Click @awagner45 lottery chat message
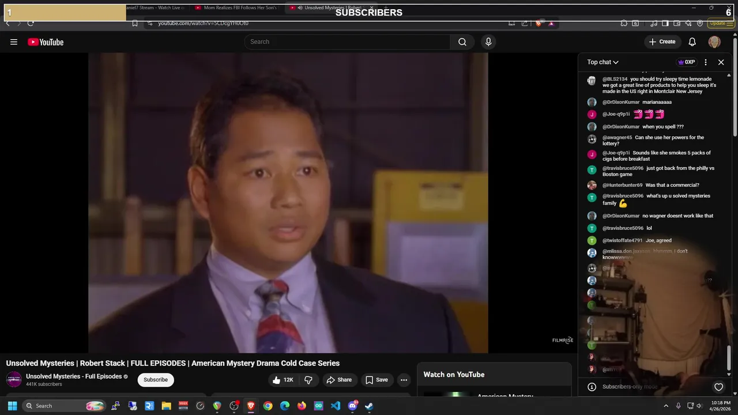This screenshot has height=415, width=738. tap(657, 141)
